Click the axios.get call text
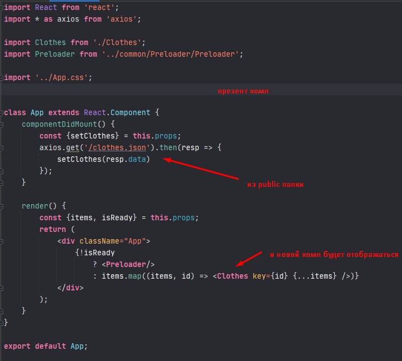Viewport: 402px width, 361px height. pos(59,147)
